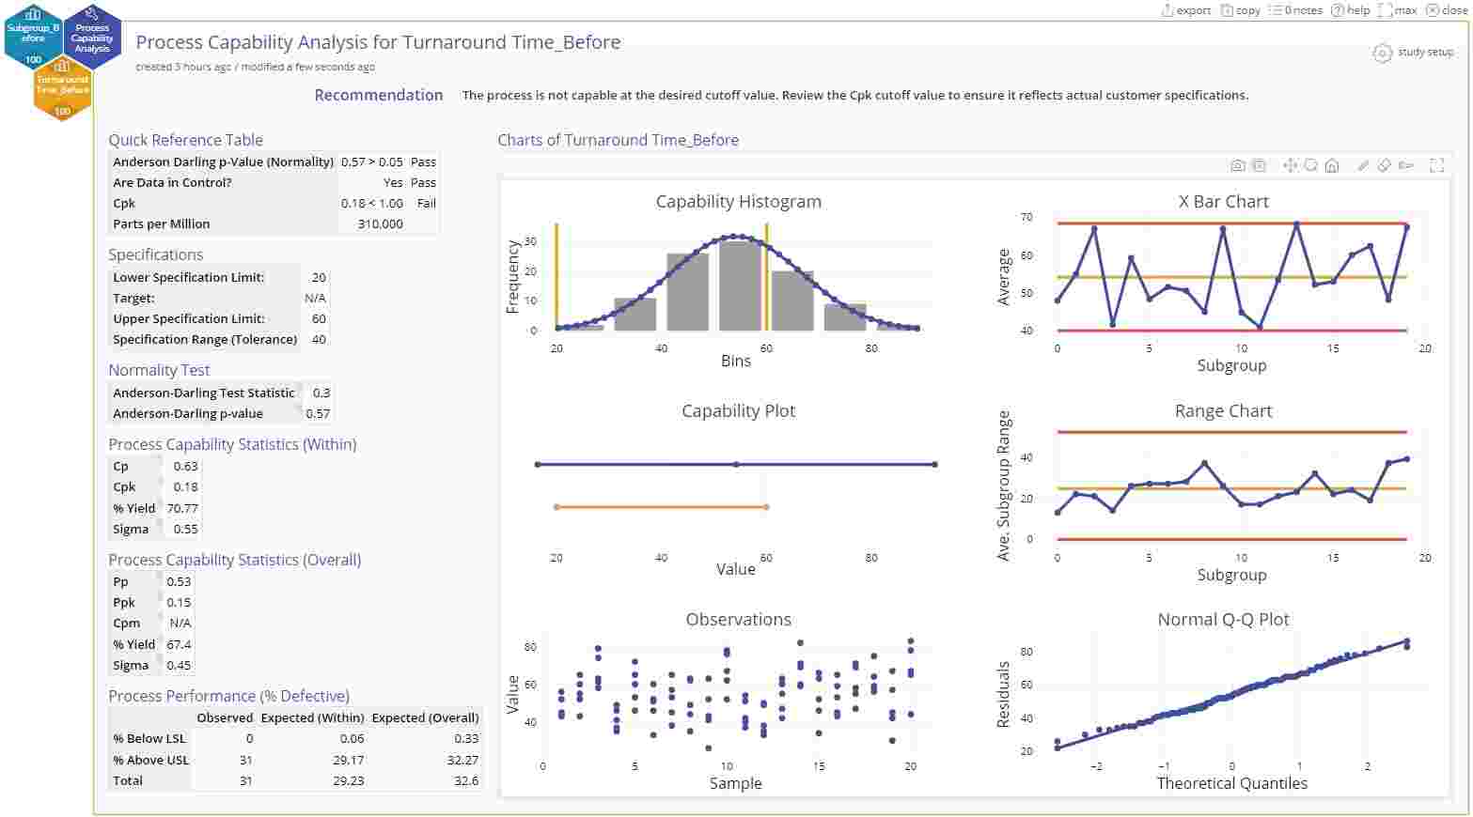Click the camera snapshot icon above the charts

(1238, 165)
